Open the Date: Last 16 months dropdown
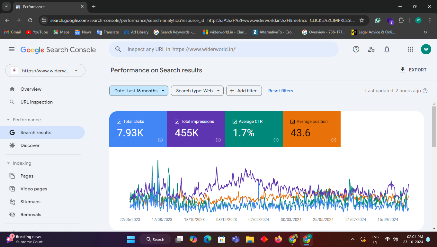Viewport: 437px width, 247px height. click(138, 91)
